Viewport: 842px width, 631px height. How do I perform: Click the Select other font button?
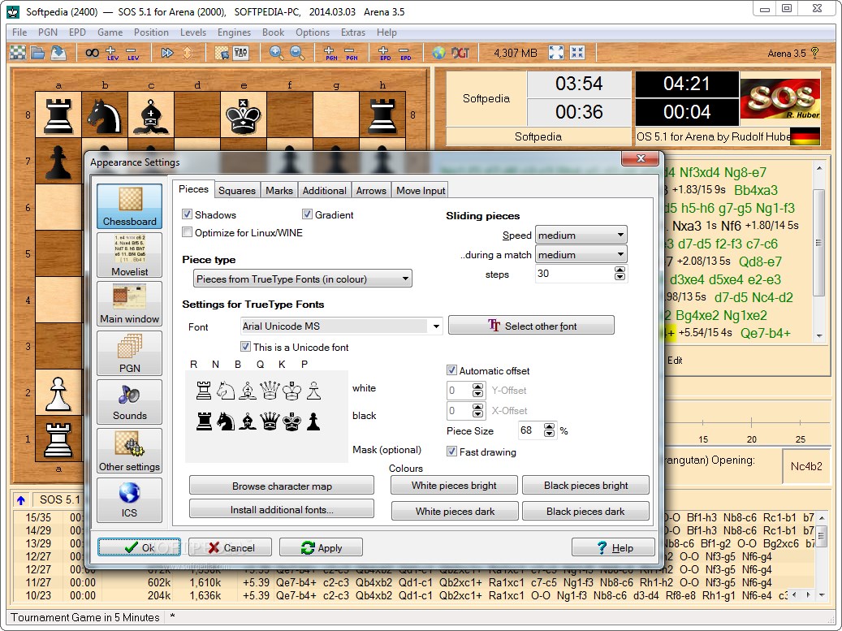(x=531, y=326)
